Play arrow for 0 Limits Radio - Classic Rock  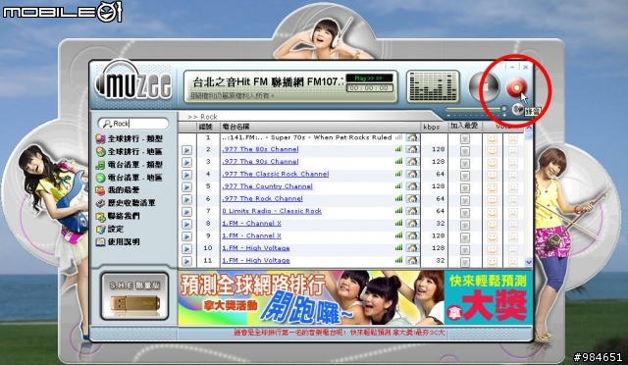pyautogui.click(x=186, y=212)
